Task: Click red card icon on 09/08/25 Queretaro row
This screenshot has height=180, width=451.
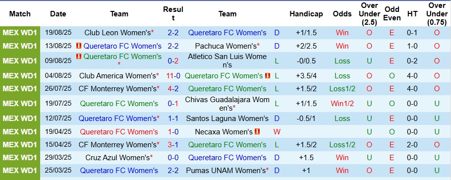Action: tap(79, 57)
